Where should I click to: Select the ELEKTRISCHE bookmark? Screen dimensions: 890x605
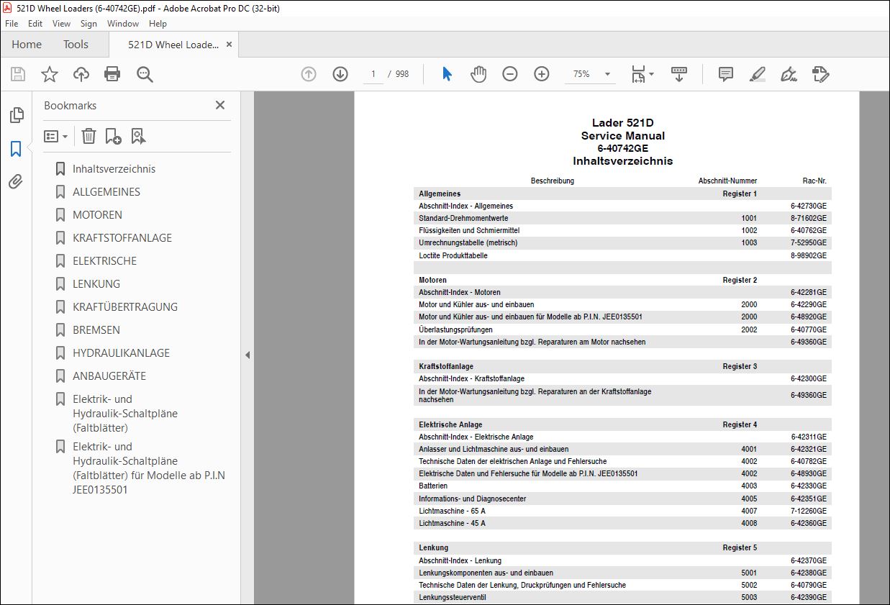click(104, 261)
